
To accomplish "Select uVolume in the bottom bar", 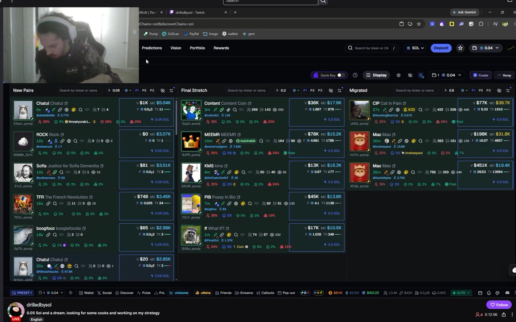I will [179, 293].
